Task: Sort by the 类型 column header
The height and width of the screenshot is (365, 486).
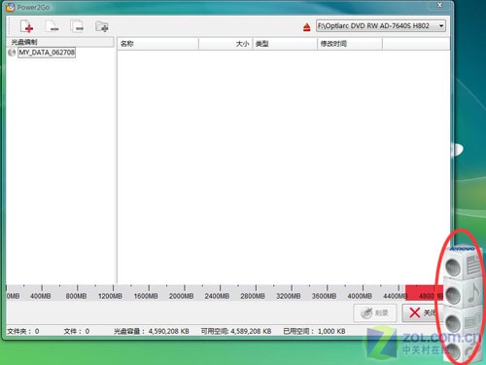Action: tap(285, 44)
